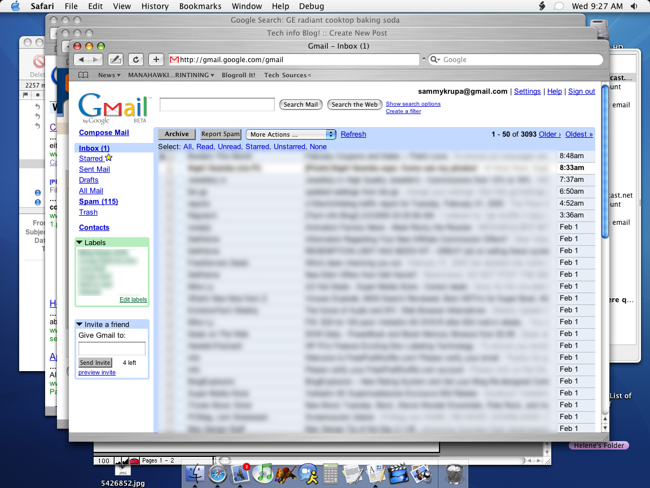Launch iTunes from the Dock
The width and height of the screenshot is (650, 488).
pyautogui.click(x=263, y=473)
